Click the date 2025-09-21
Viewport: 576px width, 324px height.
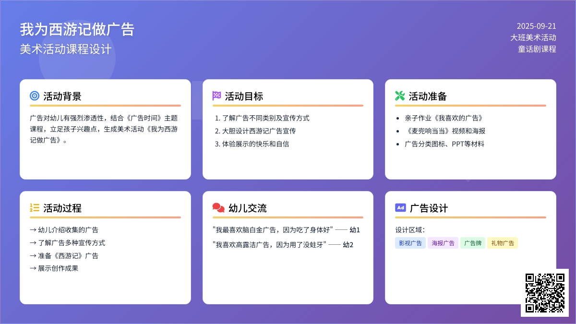click(536, 26)
